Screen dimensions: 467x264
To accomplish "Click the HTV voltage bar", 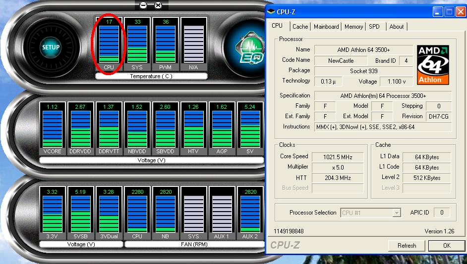I will (x=193, y=128).
